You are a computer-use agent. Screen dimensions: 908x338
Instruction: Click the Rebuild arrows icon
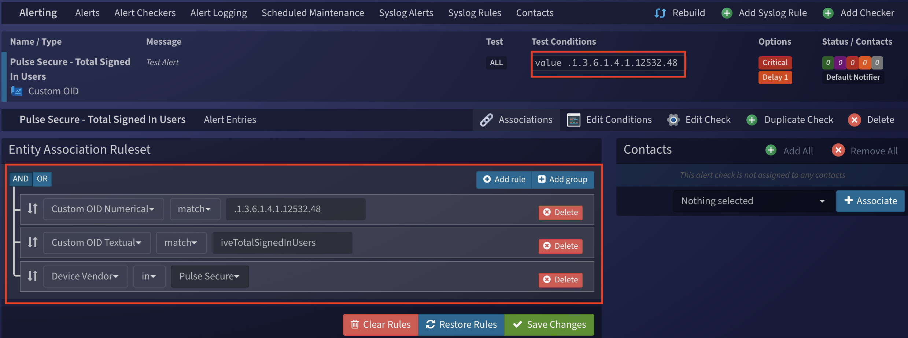[x=660, y=13]
